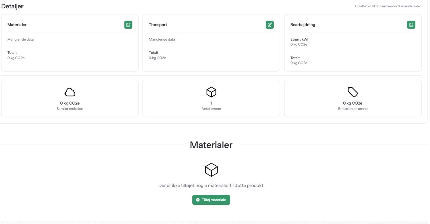The height and width of the screenshot is (224, 430).
Task: Click the Samlet emission label
Action: (x=70, y=109)
